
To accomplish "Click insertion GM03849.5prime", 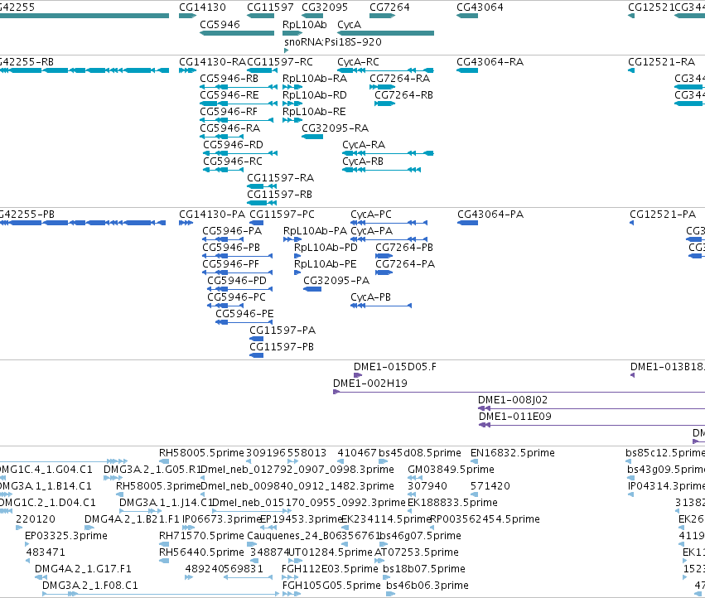I will click(x=451, y=470).
